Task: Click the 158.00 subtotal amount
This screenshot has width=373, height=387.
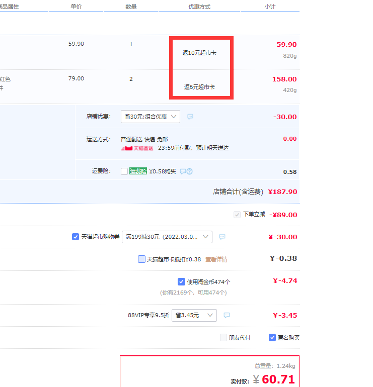Action: (x=284, y=79)
